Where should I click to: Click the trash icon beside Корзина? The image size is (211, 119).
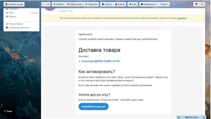tap(7, 17)
